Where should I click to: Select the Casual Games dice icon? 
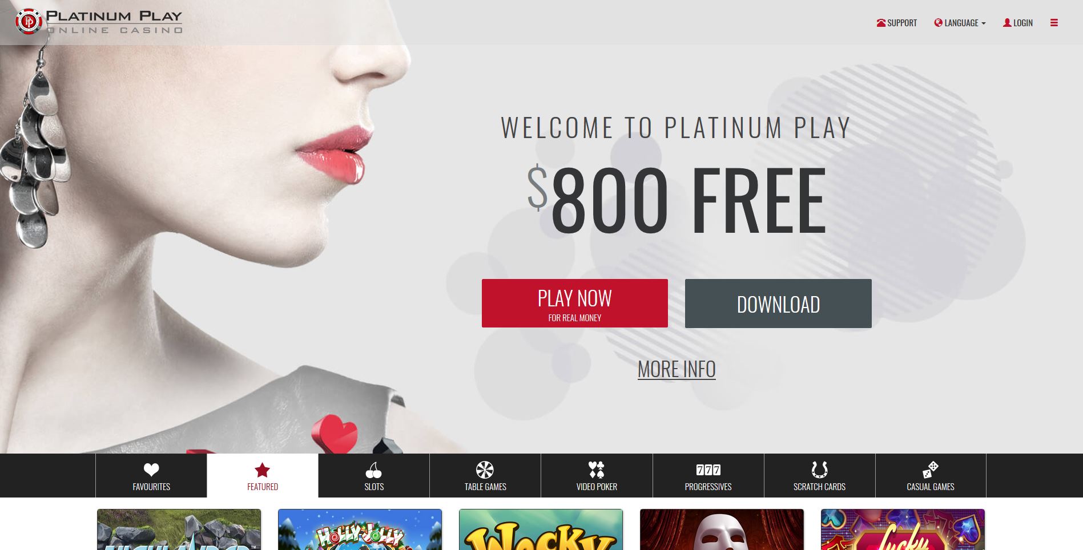(x=931, y=470)
